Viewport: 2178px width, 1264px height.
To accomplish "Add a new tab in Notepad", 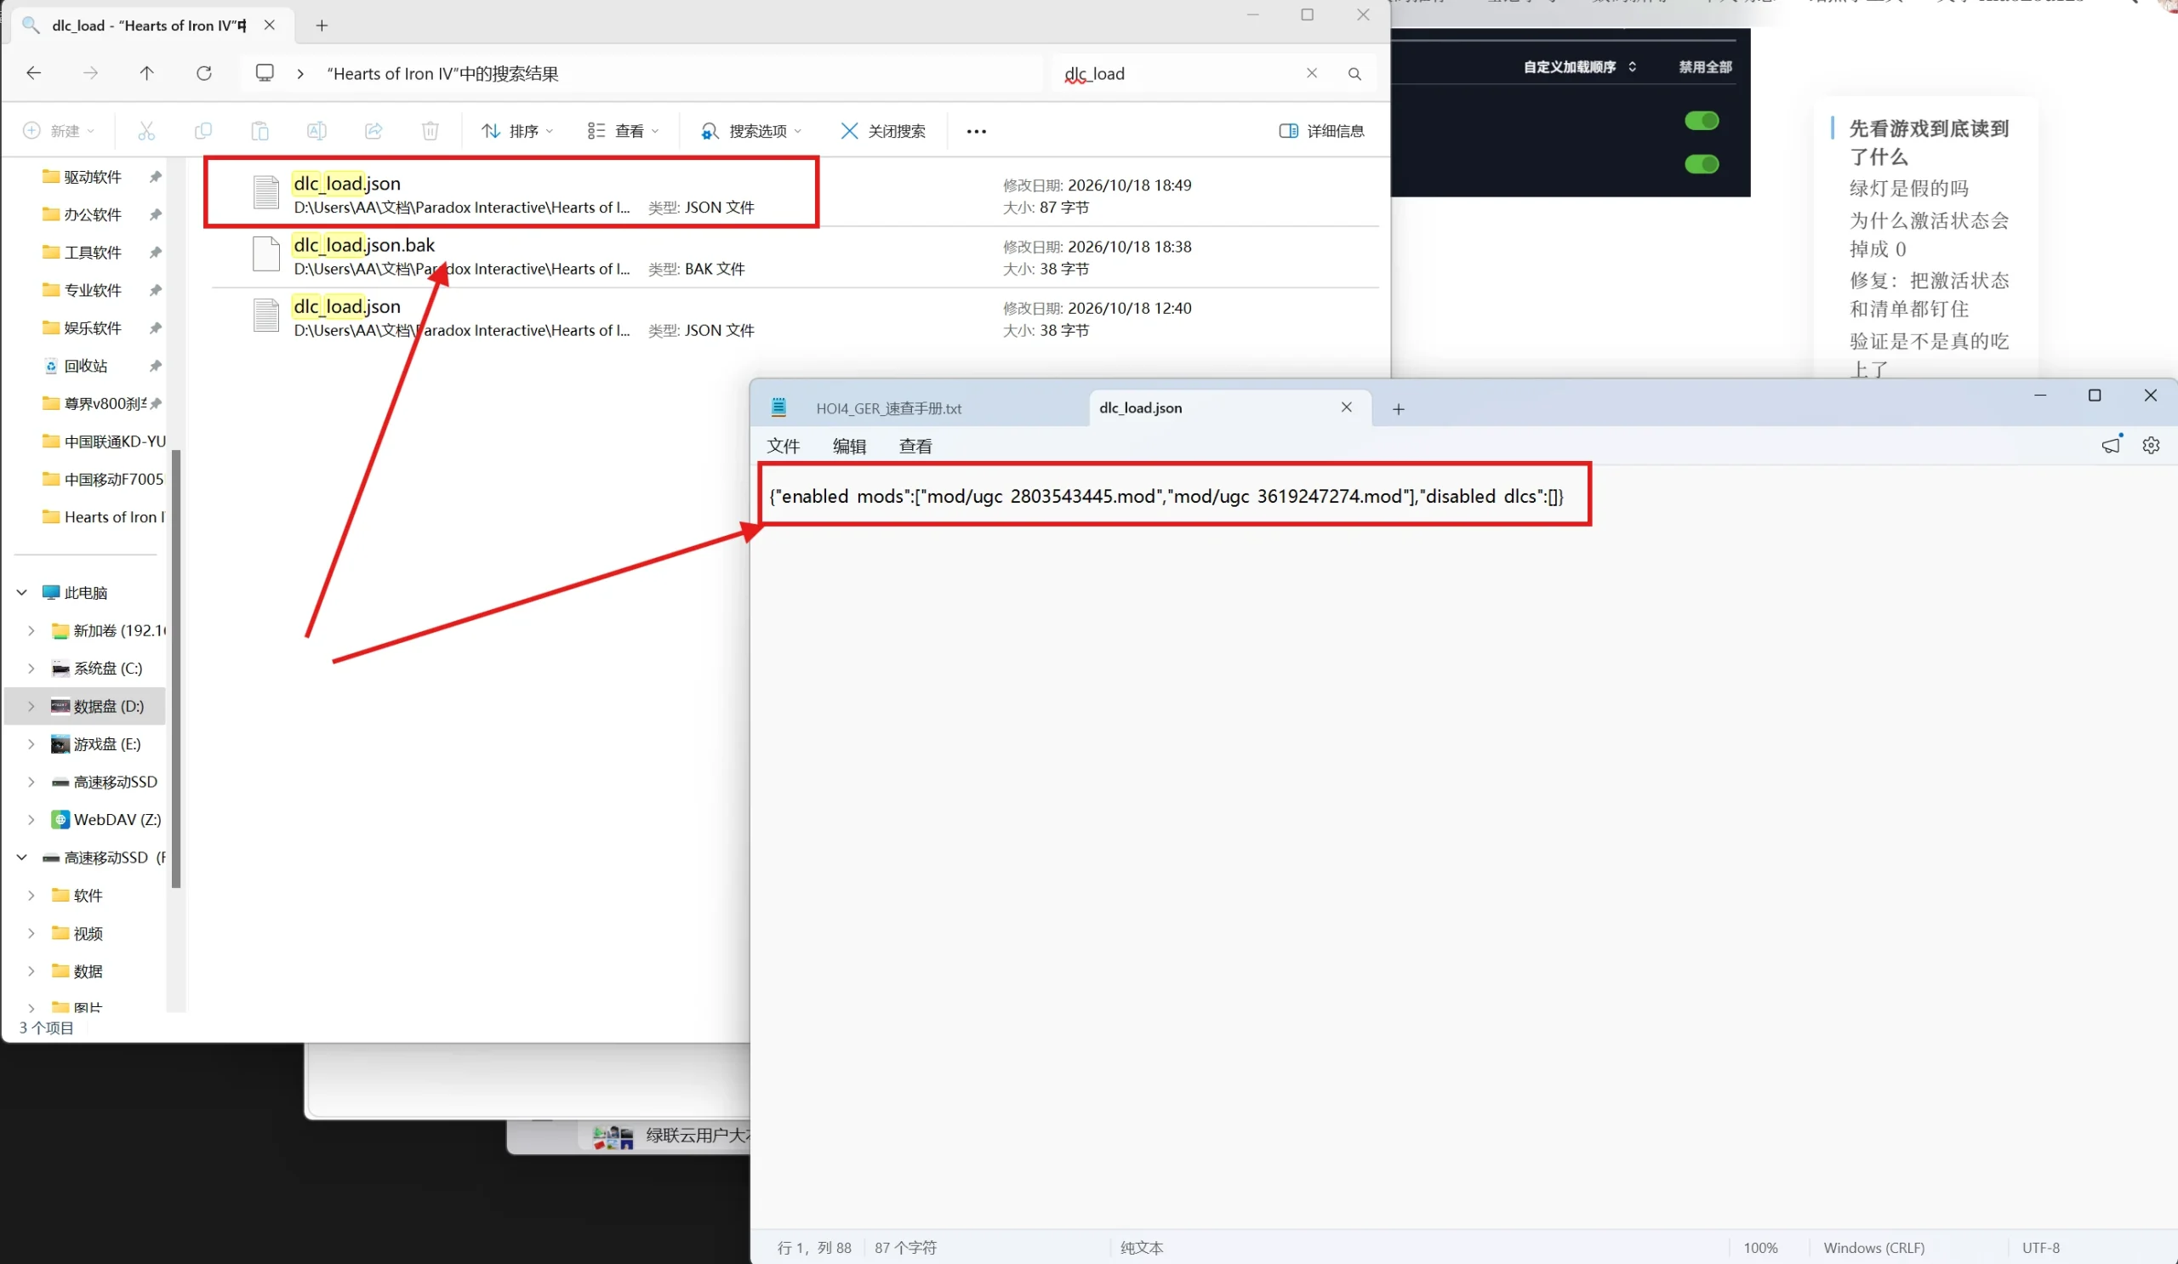I will point(1399,408).
